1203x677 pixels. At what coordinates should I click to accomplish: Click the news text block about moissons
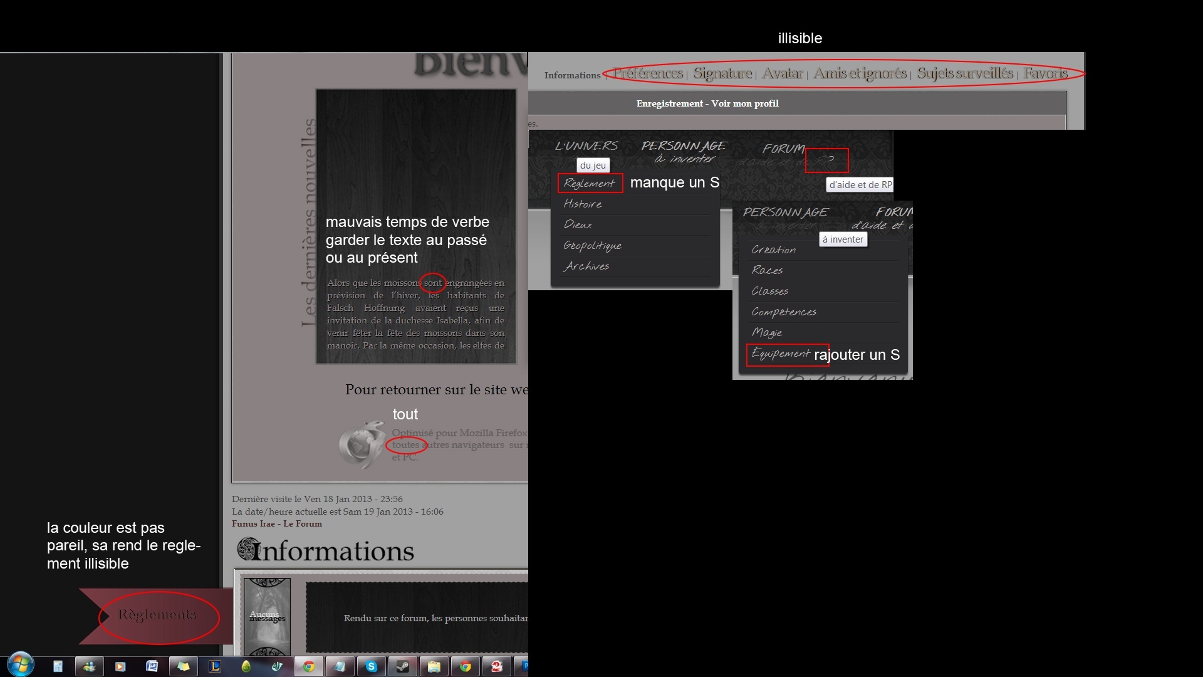(x=415, y=314)
